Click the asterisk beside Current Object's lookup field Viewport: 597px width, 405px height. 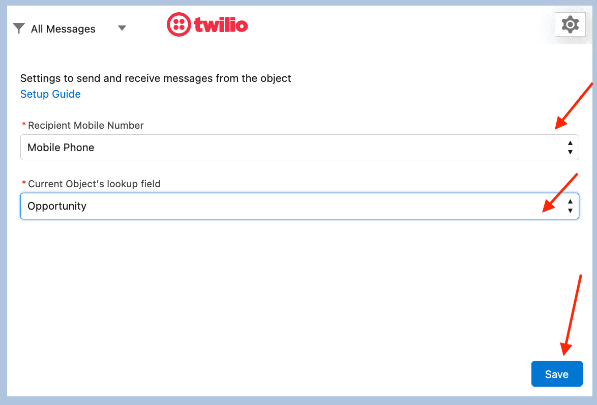[24, 184]
